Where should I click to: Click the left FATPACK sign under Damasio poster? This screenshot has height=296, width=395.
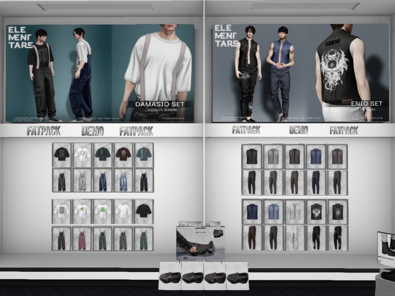pyautogui.click(x=44, y=131)
